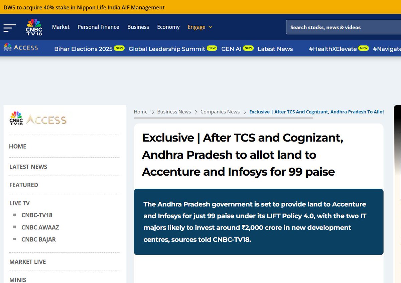Open Bihar Elections 2025 link
401x283 pixels.
83,49
